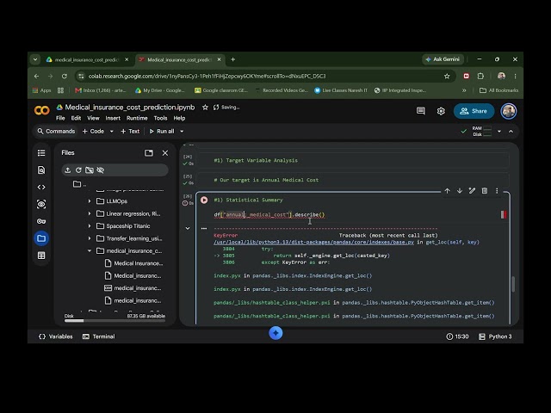Expand the LLMOps folder
The image size is (551, 413).
pos(90,201)
